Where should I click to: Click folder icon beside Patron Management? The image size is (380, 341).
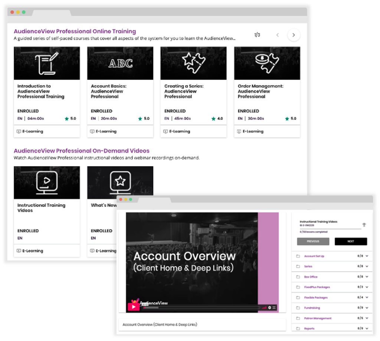[x=298, y=318]
